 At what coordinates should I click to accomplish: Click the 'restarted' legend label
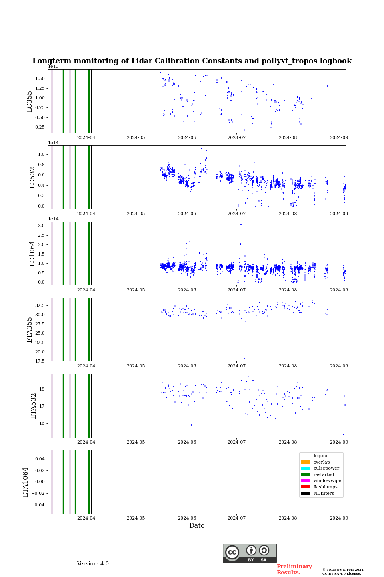tap(324, 474)
